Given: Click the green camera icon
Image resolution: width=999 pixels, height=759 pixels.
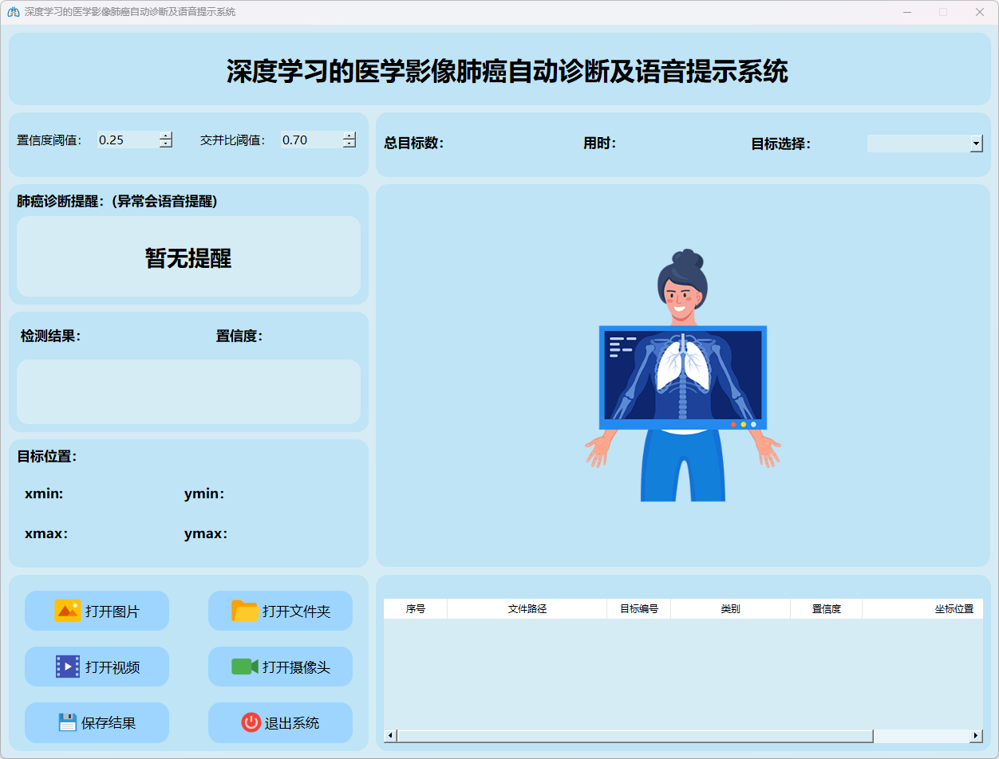Looking at the screenshot, I should 245,667.
